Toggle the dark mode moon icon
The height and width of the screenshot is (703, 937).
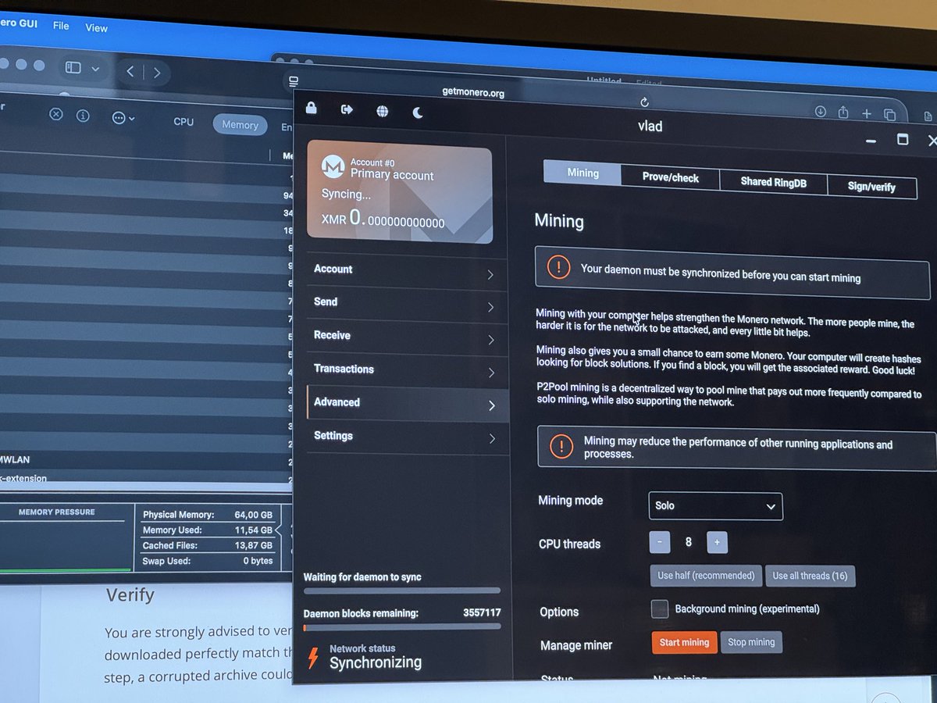tap(418, 112)
